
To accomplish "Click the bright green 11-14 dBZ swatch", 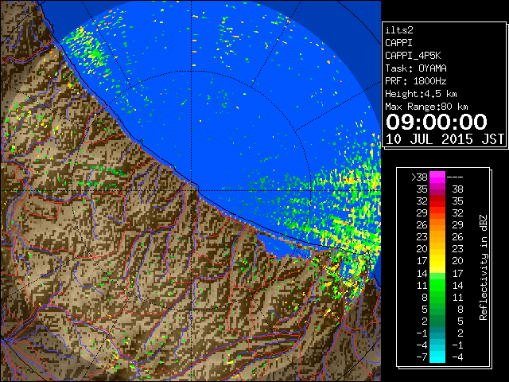I will tap(437, 285).
